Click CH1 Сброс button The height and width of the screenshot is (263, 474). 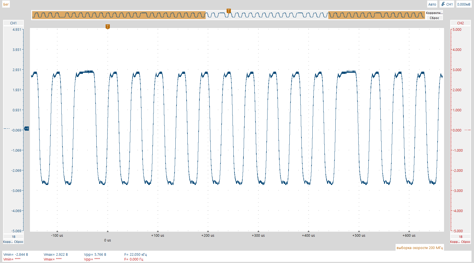19,242
